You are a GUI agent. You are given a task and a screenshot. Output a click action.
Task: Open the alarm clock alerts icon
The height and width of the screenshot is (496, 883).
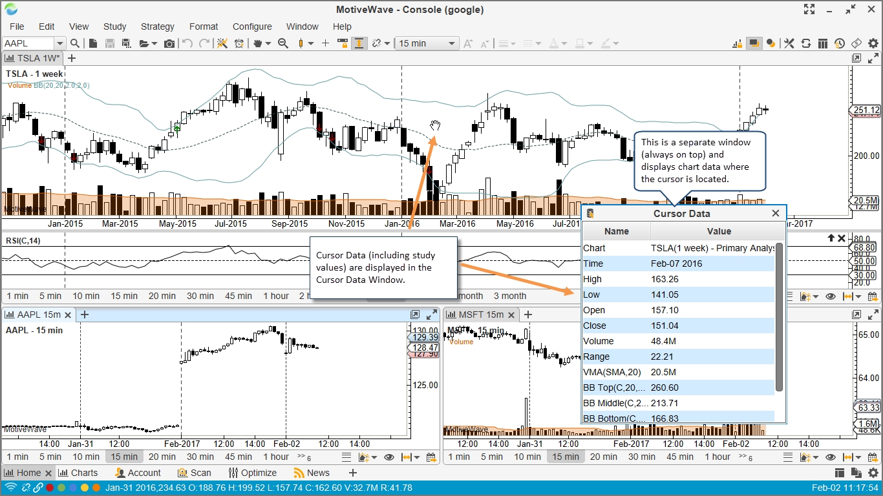239,43
